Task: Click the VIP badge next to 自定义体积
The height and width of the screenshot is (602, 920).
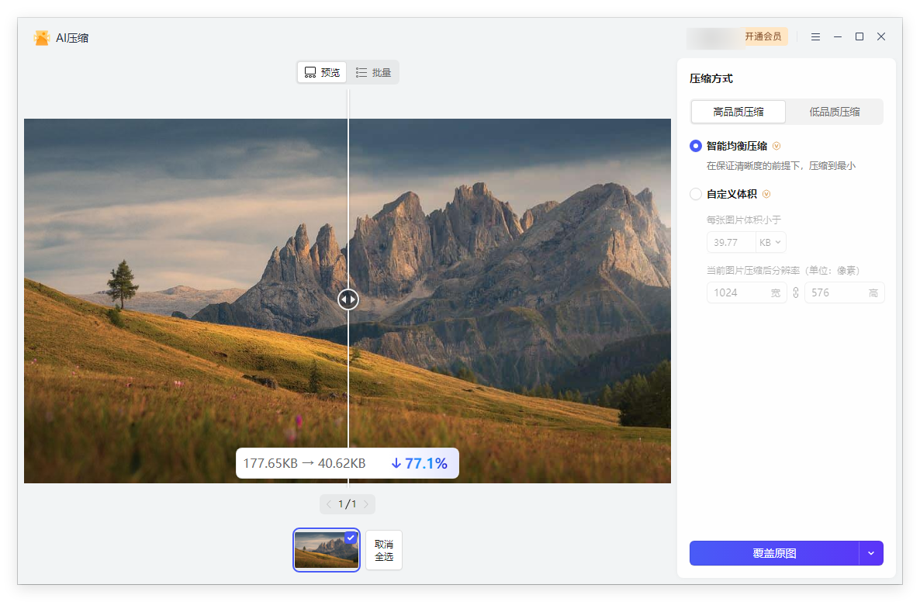Action: tap(766, 194)
